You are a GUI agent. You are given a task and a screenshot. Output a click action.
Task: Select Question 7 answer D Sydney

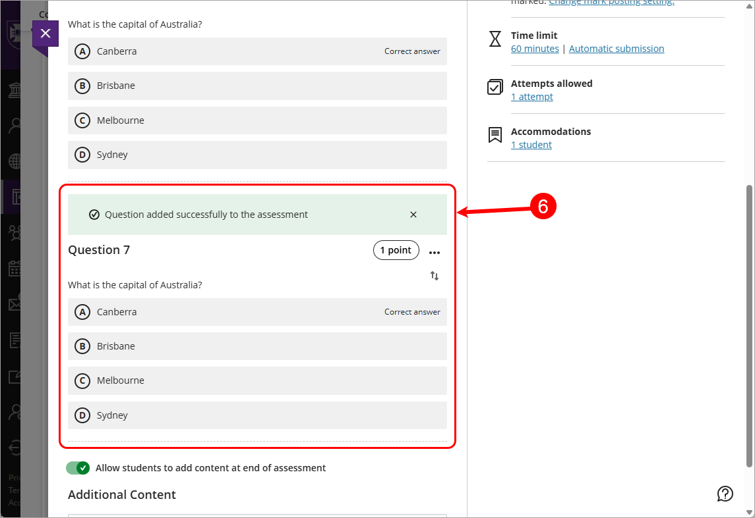click(257, 415)
